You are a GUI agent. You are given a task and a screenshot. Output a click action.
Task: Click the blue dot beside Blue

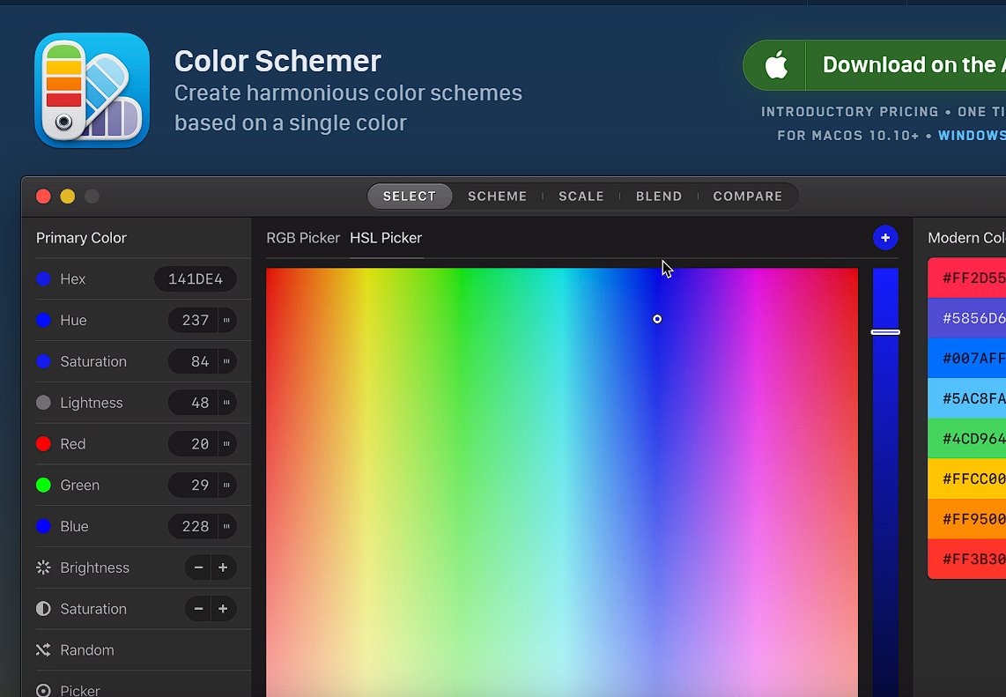pyautogui.click(x=43, y=526)
